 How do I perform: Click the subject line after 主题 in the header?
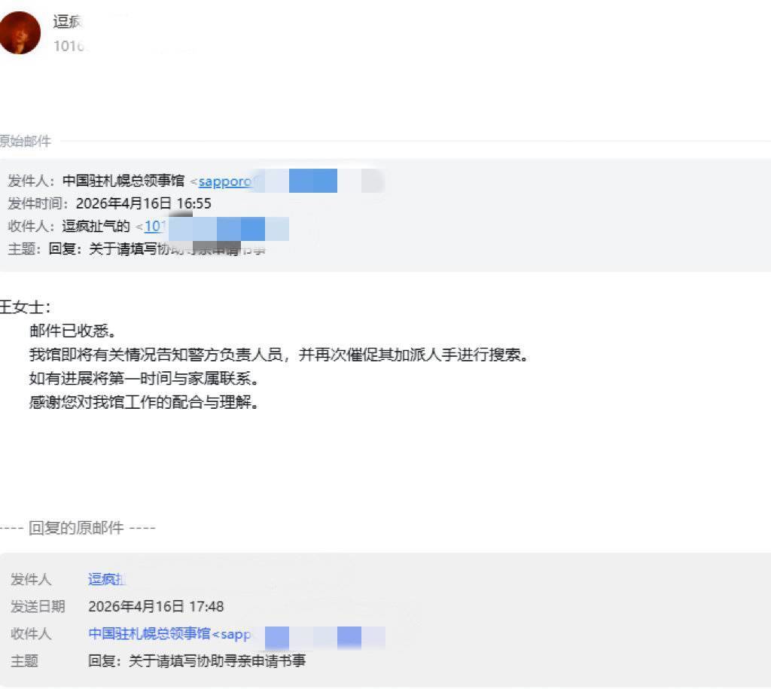pos(157,248)
